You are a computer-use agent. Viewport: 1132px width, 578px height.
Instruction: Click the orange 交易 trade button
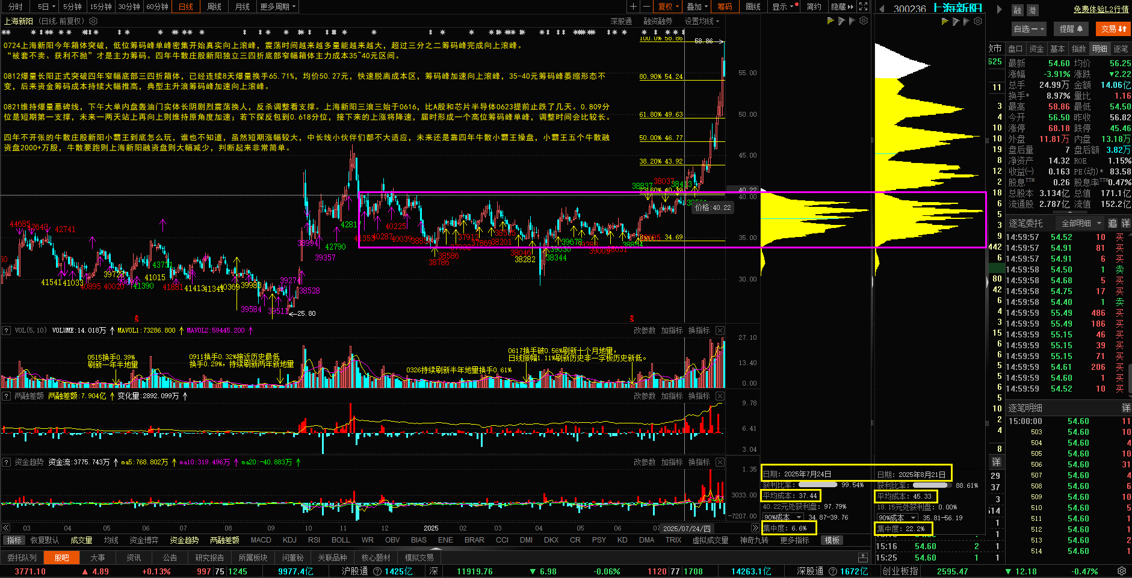pos(1113,28)
